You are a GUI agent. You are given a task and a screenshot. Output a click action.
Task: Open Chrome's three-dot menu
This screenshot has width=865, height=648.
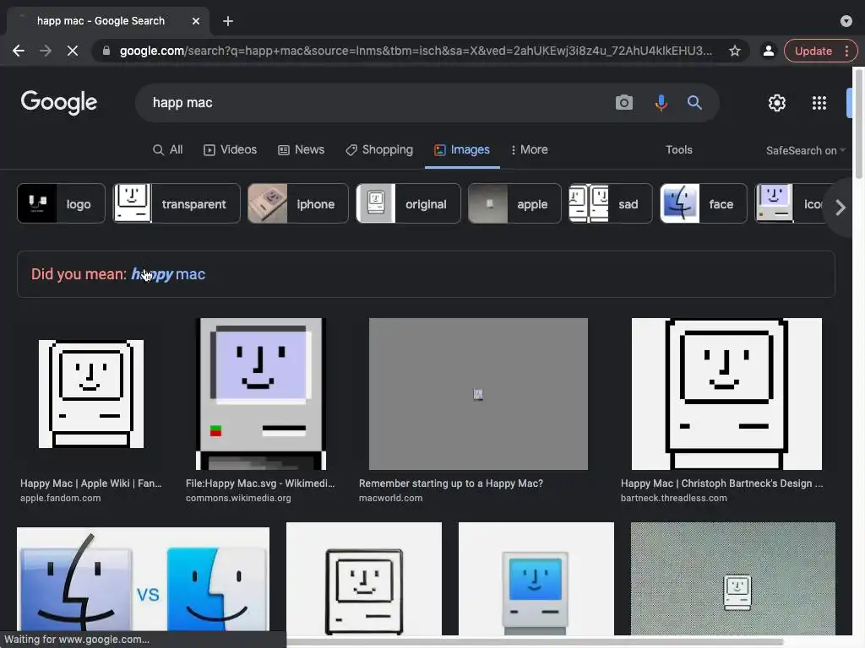point(846,51)
